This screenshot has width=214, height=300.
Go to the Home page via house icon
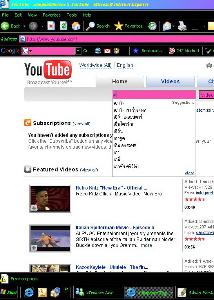click(x=76, y=26)
